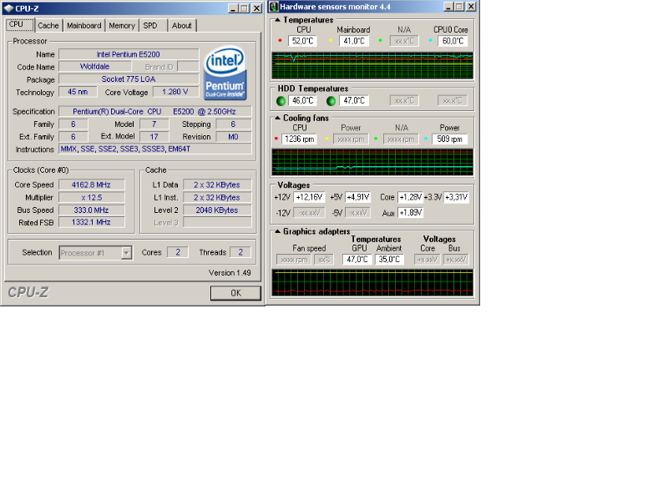Viewport: 668px width, 501px height.
Task: Click the red CPU fan legend dot
Action: pyautogui.click(x=276, y=139)
